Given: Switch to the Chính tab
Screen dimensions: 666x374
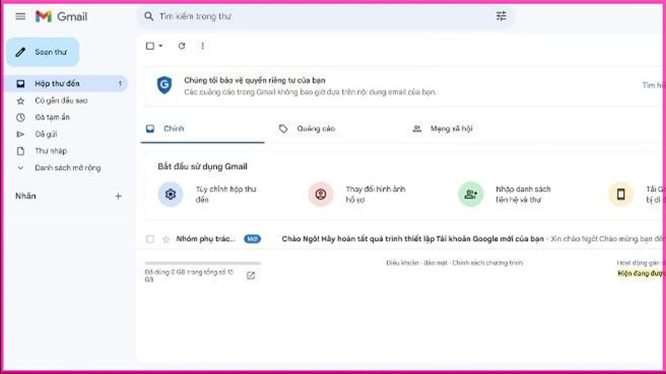Looking at the screenshot, I should point(202,129).
